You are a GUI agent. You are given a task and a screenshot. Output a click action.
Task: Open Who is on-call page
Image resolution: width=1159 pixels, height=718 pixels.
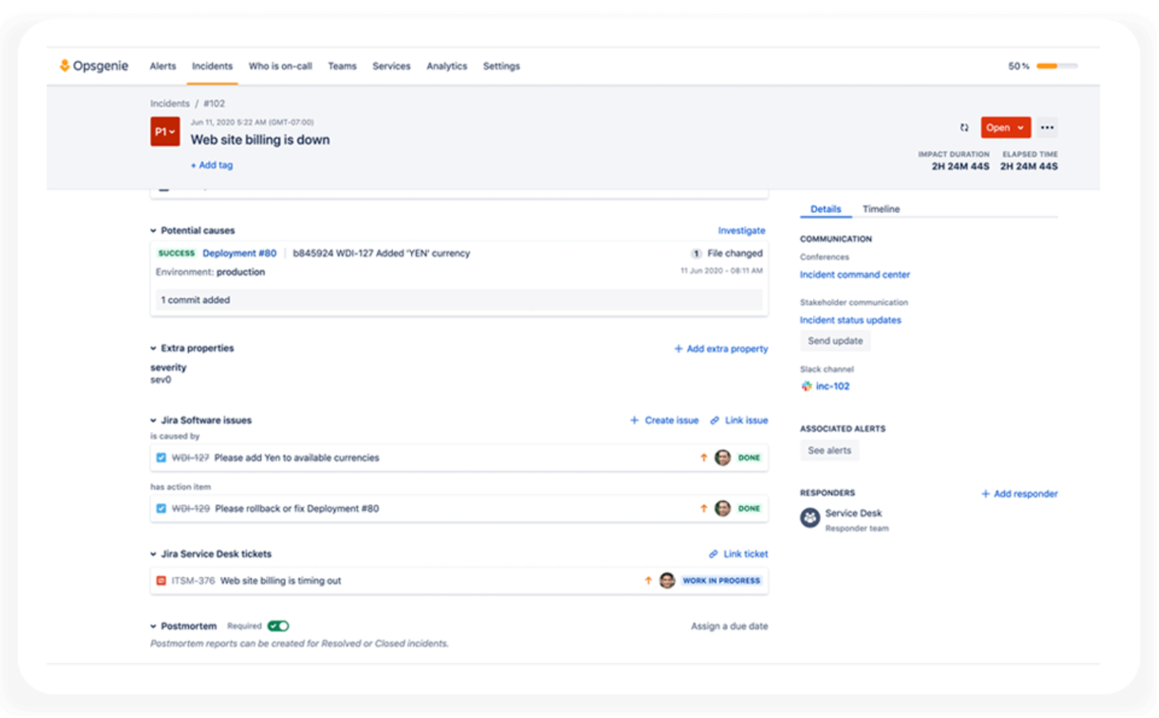pyautogui.click(x=280, y=67)
